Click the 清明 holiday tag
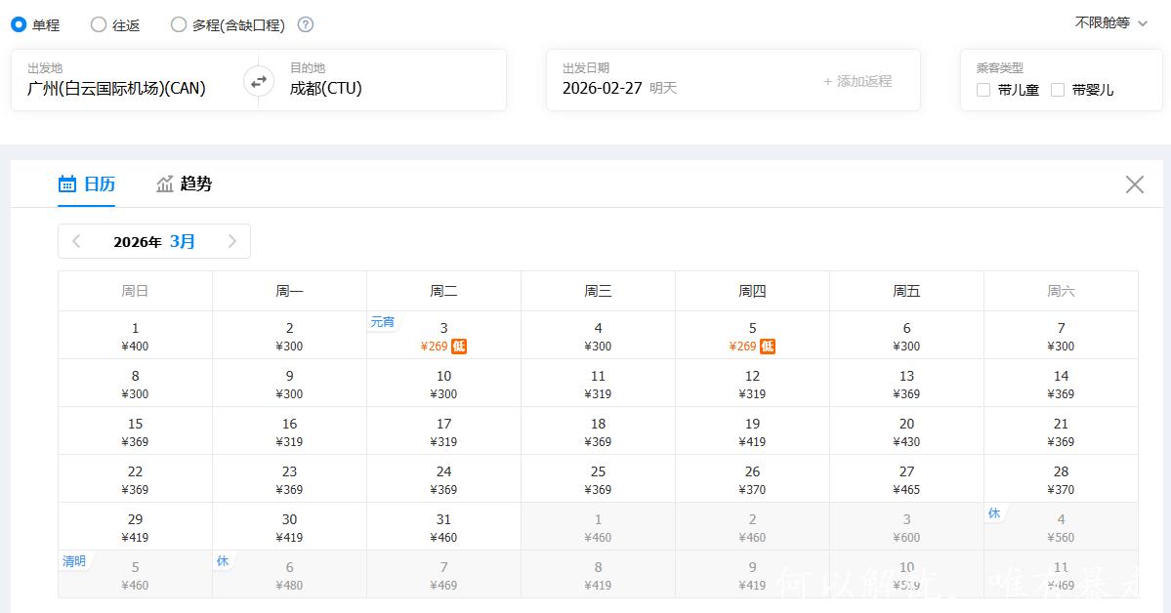 [x=74, y=561]
